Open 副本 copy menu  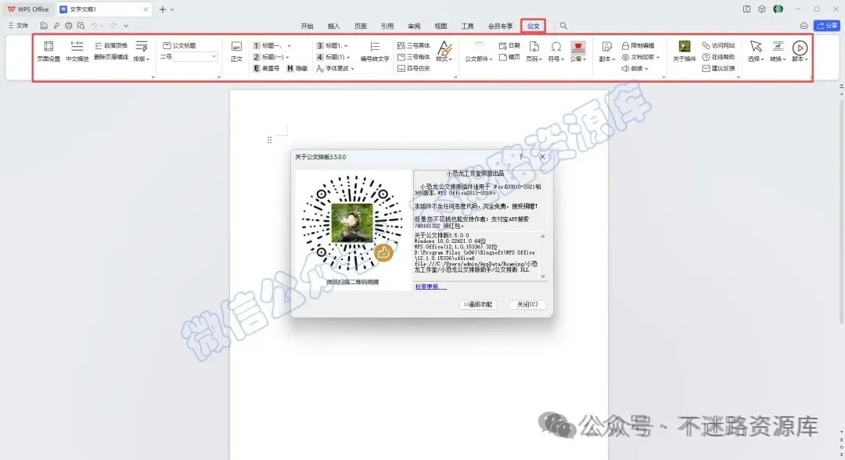(607, 52)
